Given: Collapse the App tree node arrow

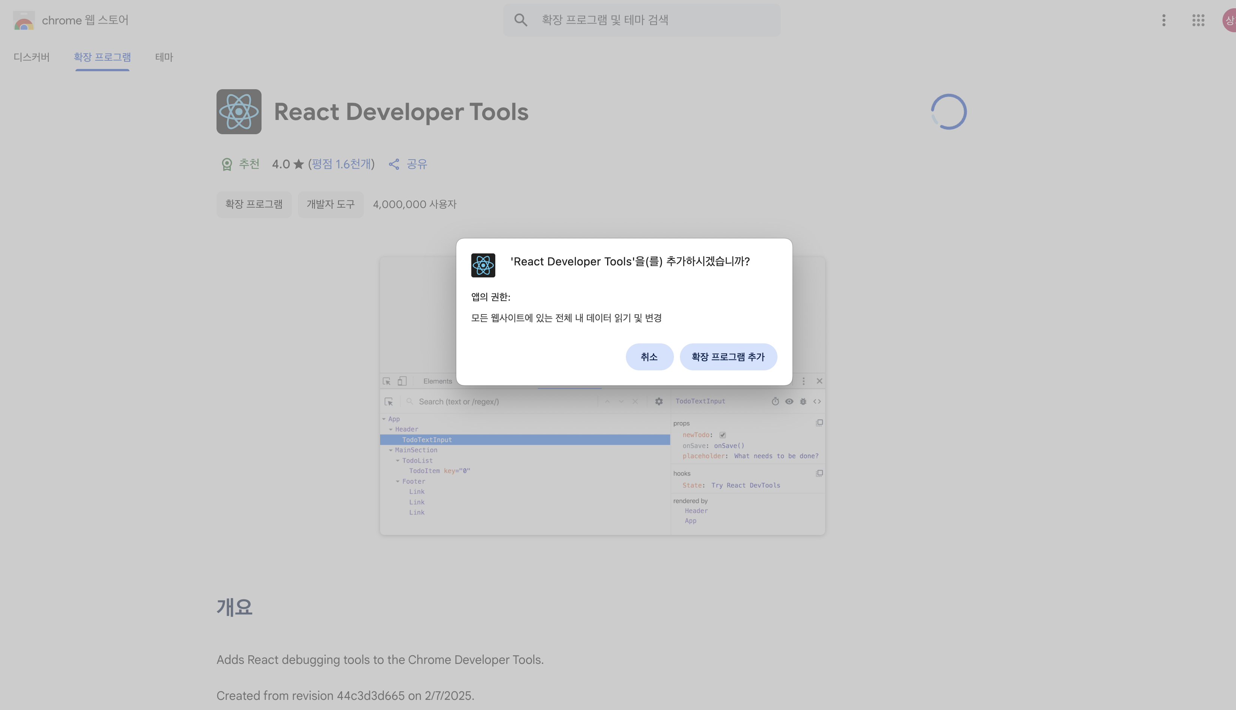Looking at the screenshot, I should pos(384,419).
